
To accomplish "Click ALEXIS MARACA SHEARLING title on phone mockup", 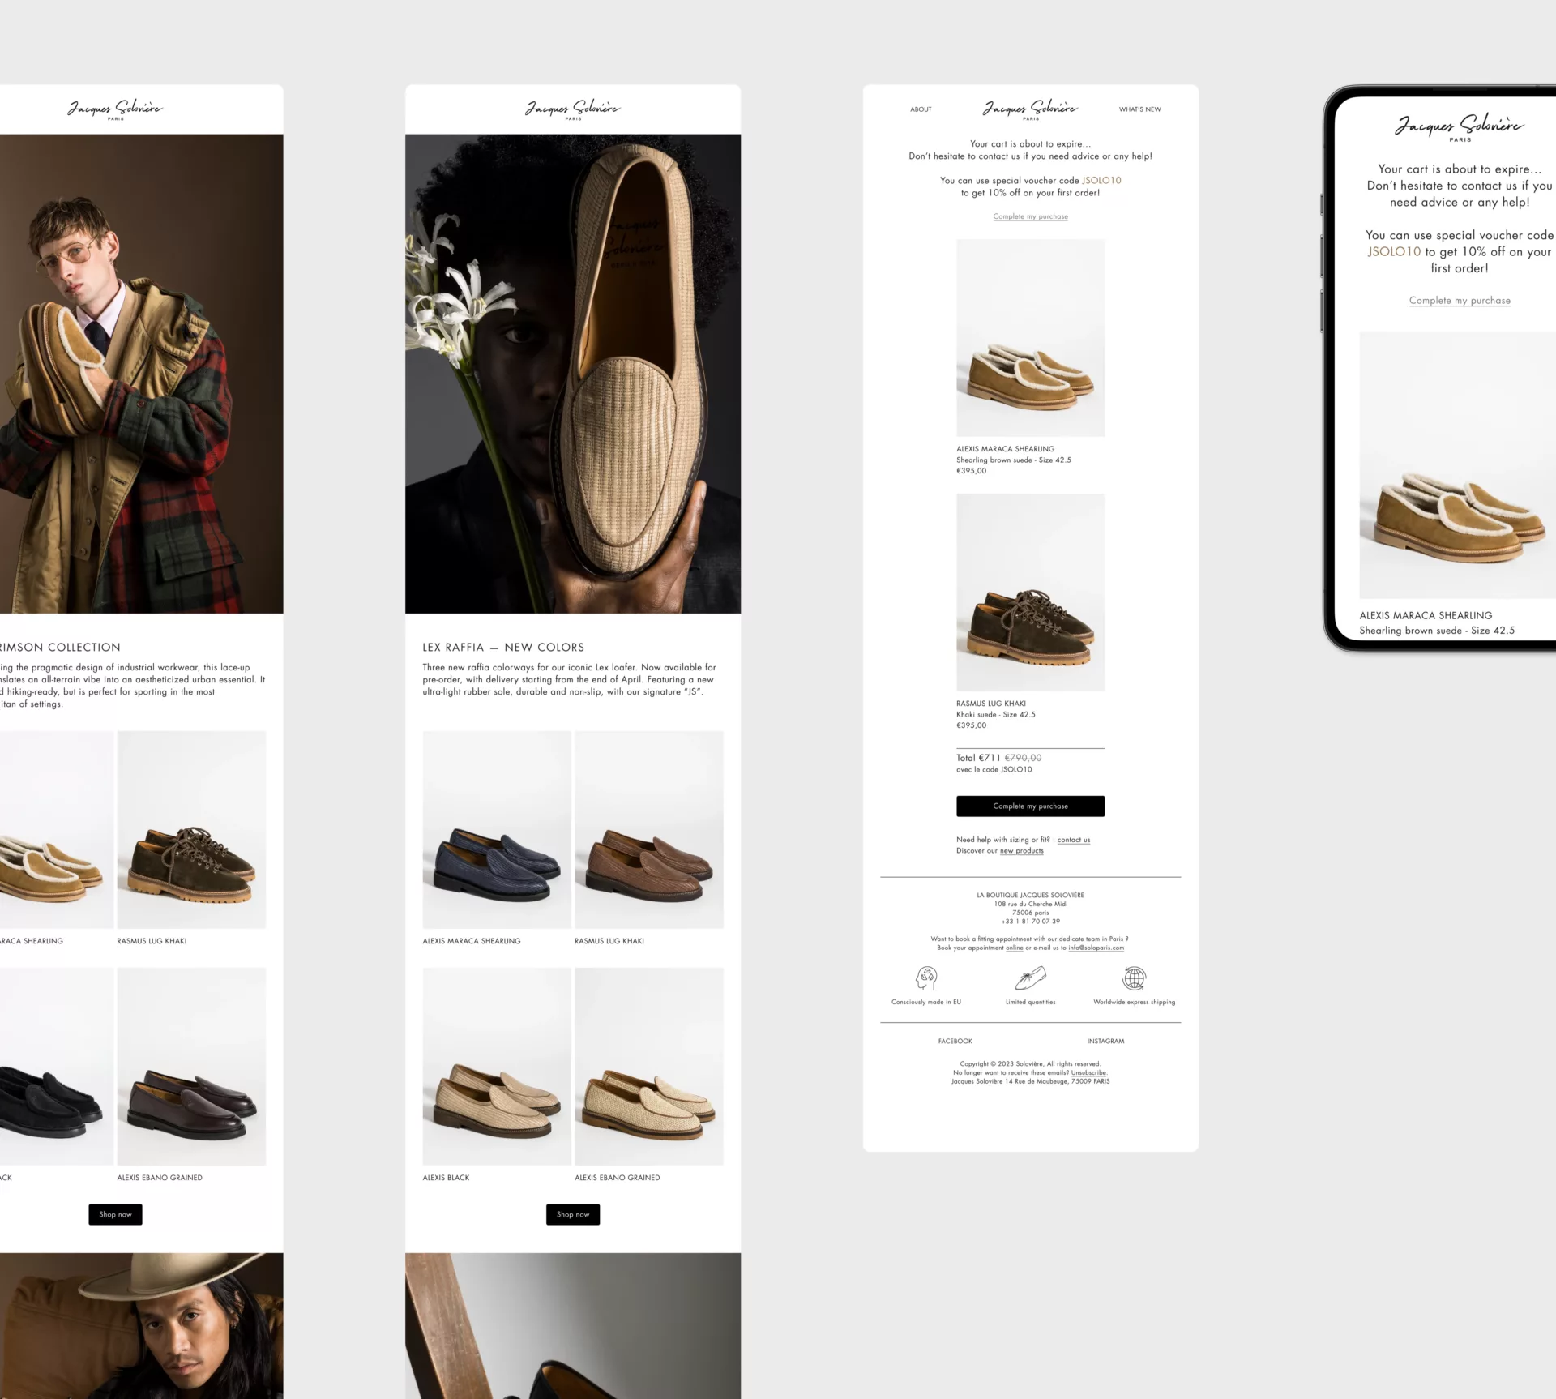I will pos(1426,616).
